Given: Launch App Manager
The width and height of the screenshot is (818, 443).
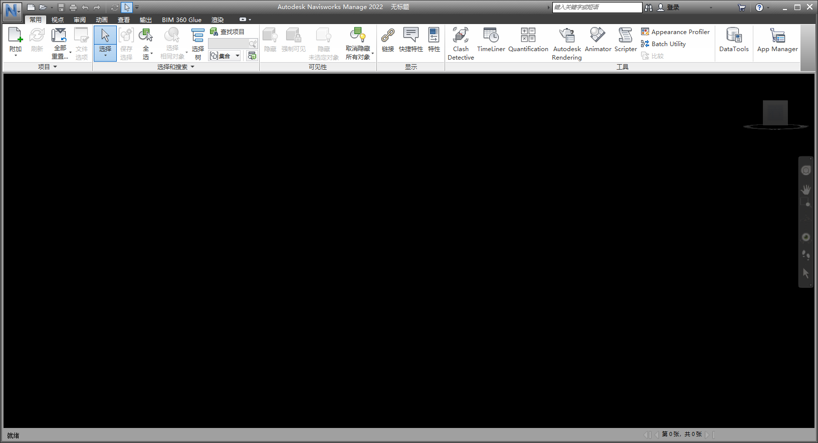Looking at the screenshot, I should click(x=777, y=40).
